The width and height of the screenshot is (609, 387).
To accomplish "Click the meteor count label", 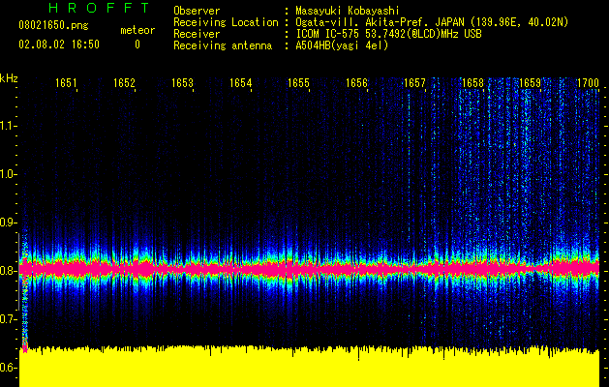I will [x=137, y=30].
